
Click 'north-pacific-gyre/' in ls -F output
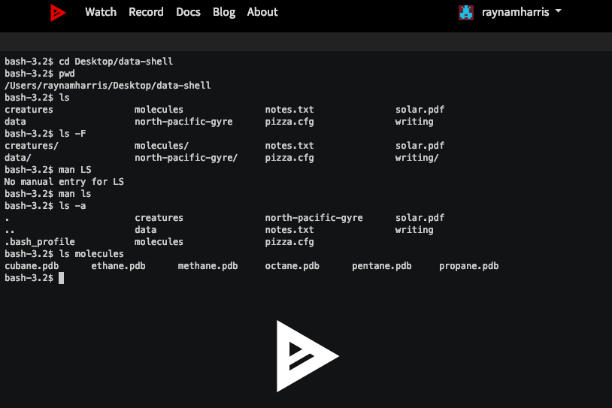click(186, 158)
